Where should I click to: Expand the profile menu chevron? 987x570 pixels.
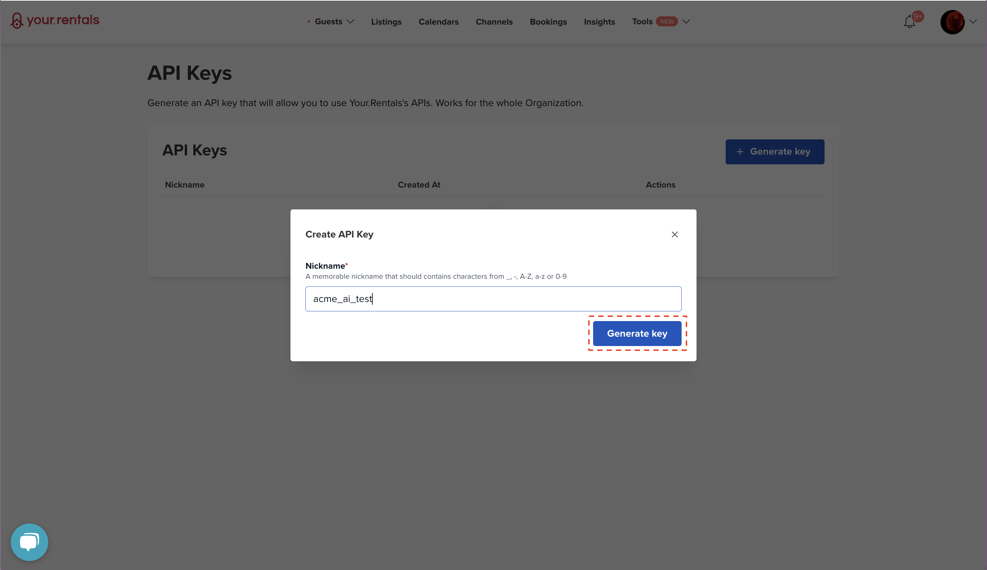click(x=973, y=21)
